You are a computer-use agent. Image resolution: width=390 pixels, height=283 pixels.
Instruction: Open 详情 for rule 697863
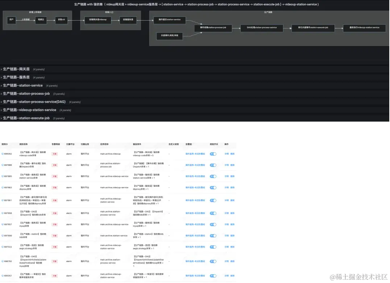227,187
